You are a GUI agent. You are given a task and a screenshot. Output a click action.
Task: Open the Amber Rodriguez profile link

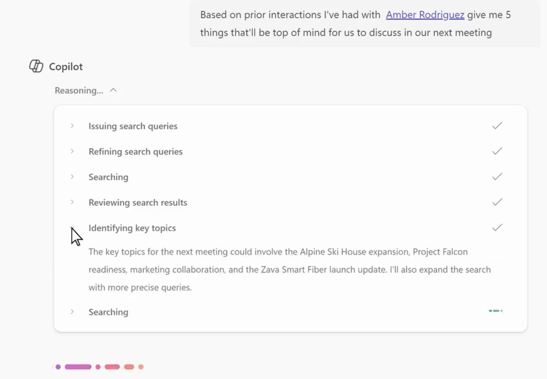coord(425,15)
